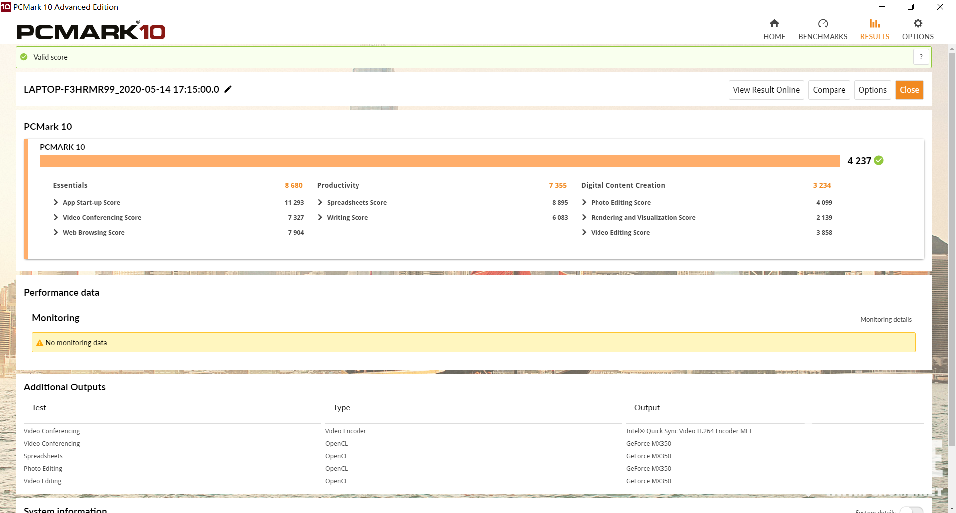Click the Intel Quick Sync Video output text

[689, 431]
